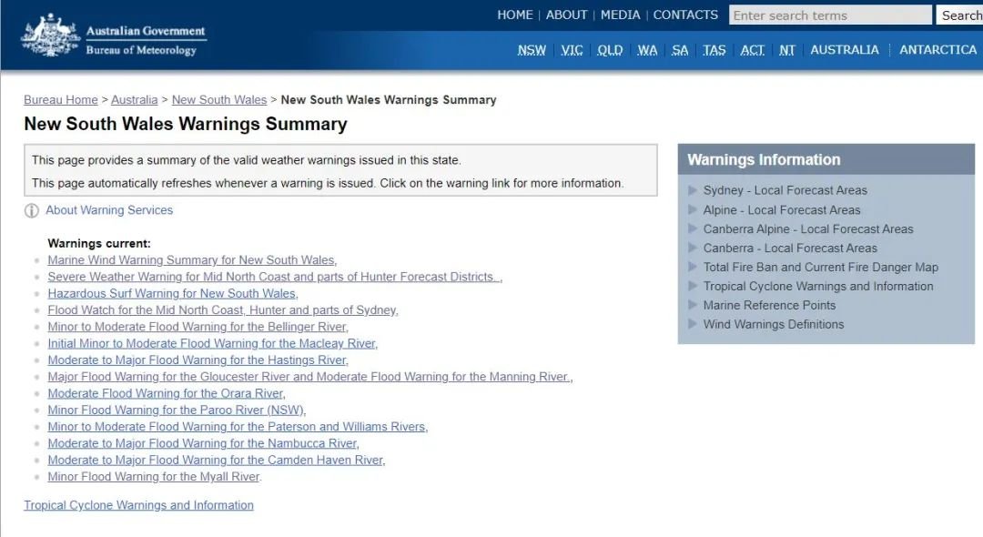Select the ANTARCTICA navigation tab

(937, 50)
